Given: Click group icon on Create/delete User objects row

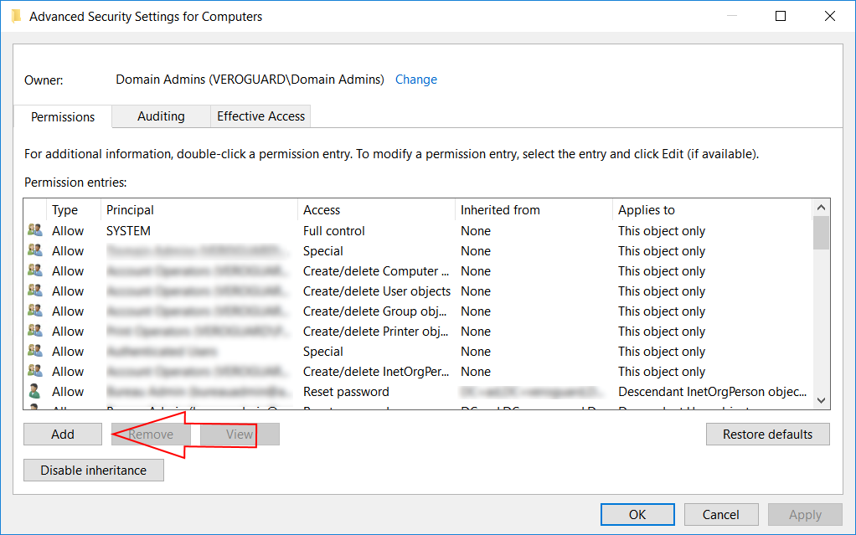Looking at the screenshot, I should point(34,291).
